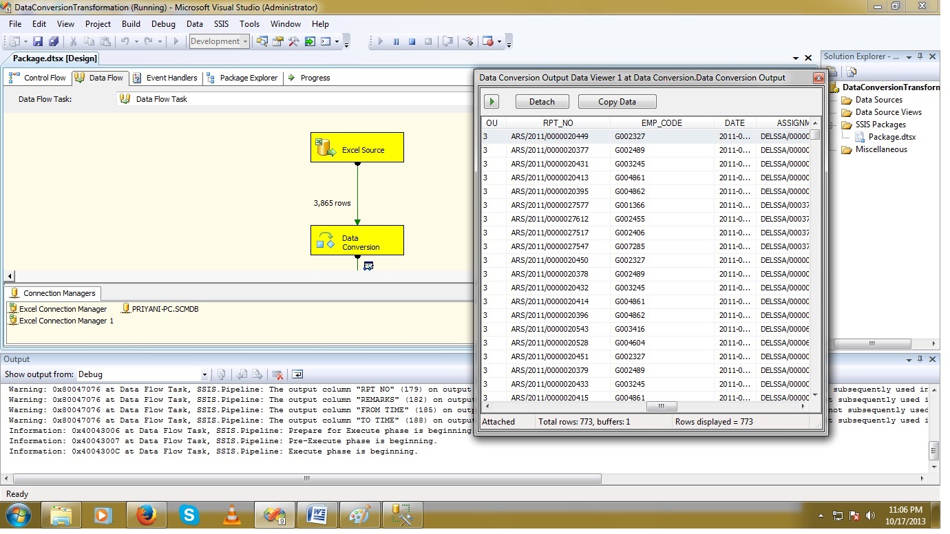
Task: Toggle auto-hide pin on Solution Explorer
Action: click(x=920, y=56)
